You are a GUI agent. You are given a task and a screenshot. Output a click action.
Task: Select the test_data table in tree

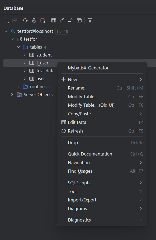click(45, 71)
